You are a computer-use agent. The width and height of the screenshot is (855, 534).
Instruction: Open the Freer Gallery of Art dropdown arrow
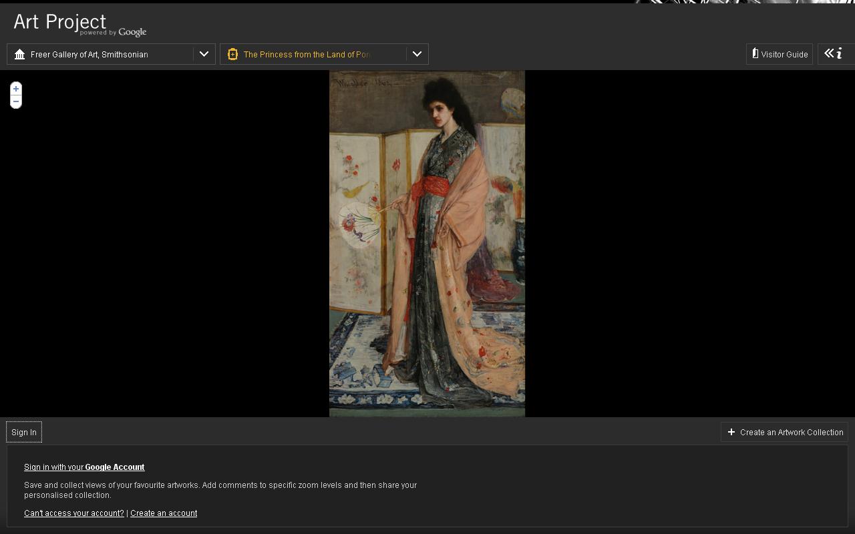tap(204, 54)
